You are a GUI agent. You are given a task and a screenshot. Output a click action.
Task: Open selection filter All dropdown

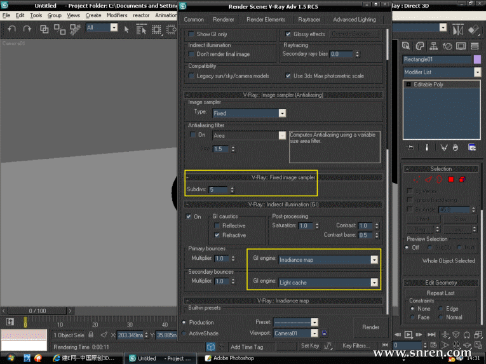(x=102, y=27)
